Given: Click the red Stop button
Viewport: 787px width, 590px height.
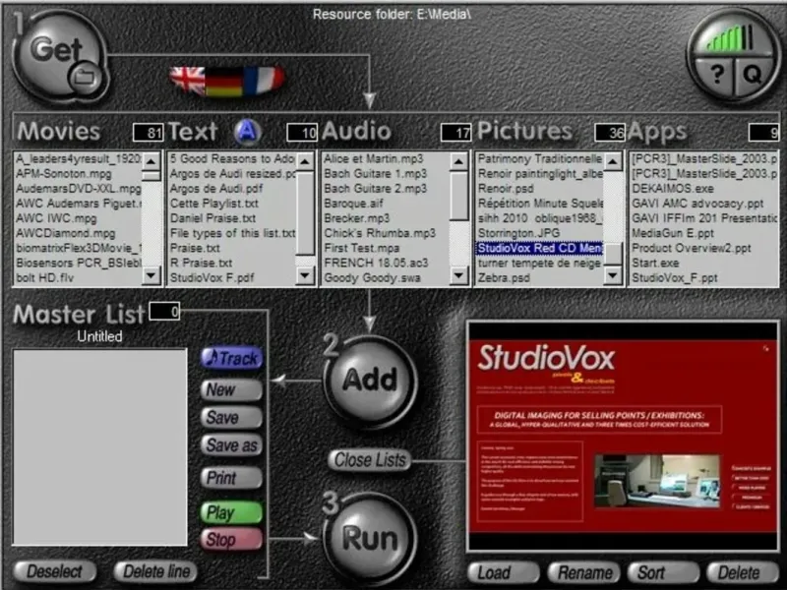Looking at the screenshot, I should point(232,539).
